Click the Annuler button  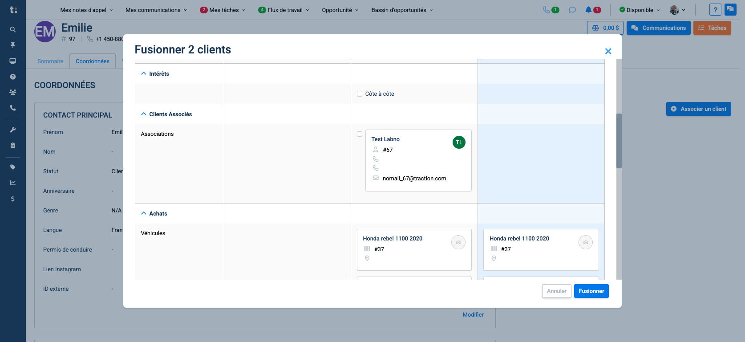[x=556, y=291]
